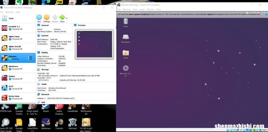This screenshot has height=132, width=268.
Task: Open Devices menu in Xubuntu VM window
Action: click(150, 9)
